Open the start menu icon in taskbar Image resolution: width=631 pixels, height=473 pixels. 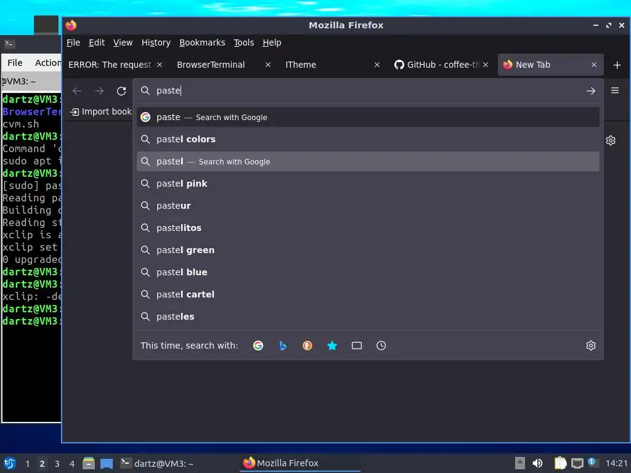pos(10,463)
